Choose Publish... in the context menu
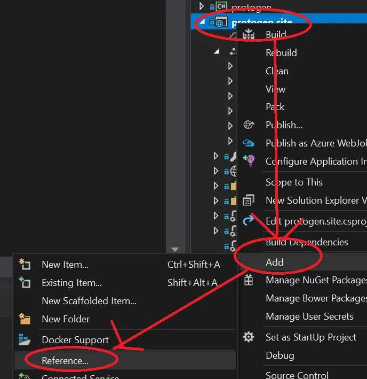This screenshot has width=367, height=379. (x=284, y=125)
